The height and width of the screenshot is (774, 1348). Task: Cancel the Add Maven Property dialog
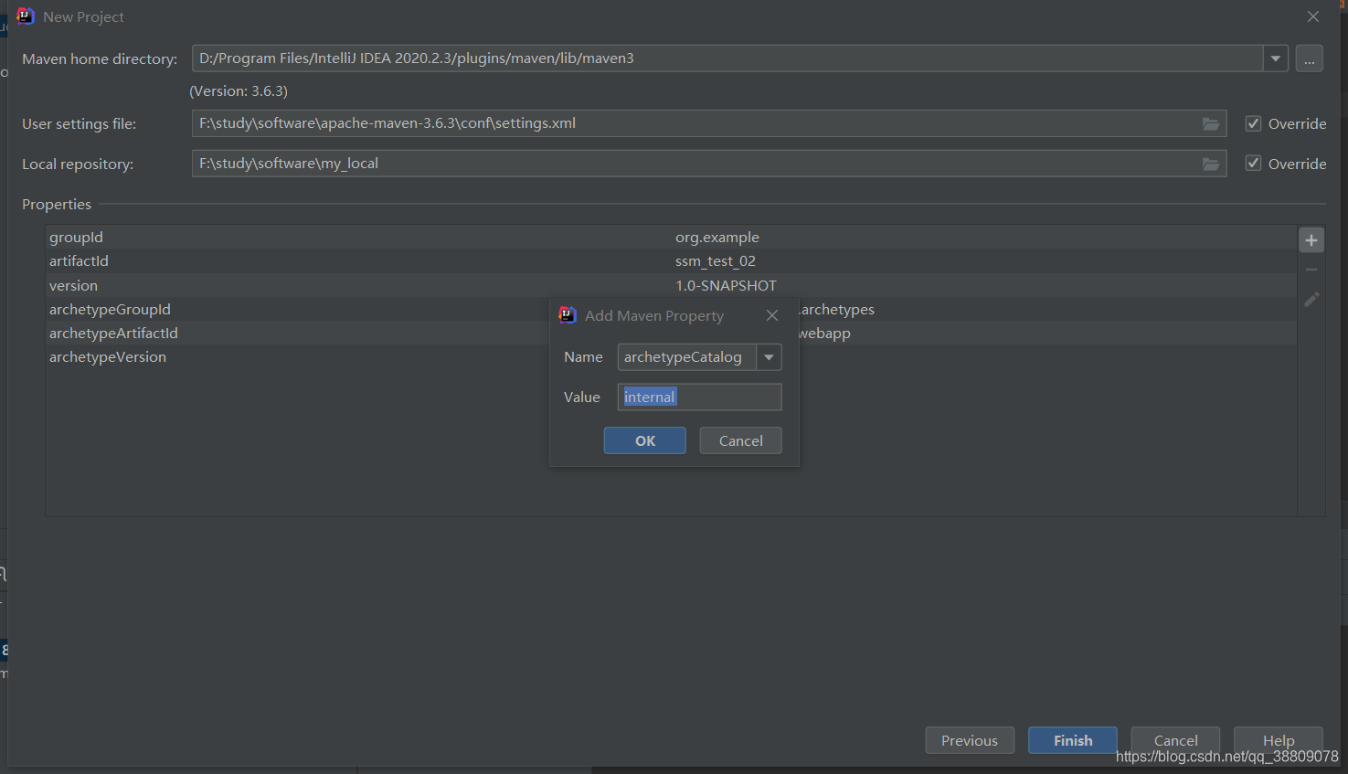click(x=741, y=440)
